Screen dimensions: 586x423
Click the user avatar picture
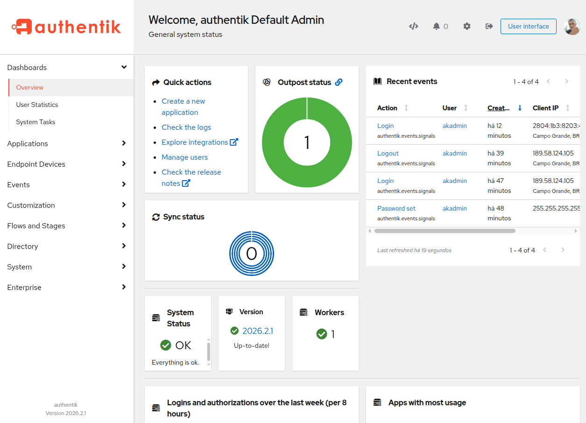pos(572,27)
